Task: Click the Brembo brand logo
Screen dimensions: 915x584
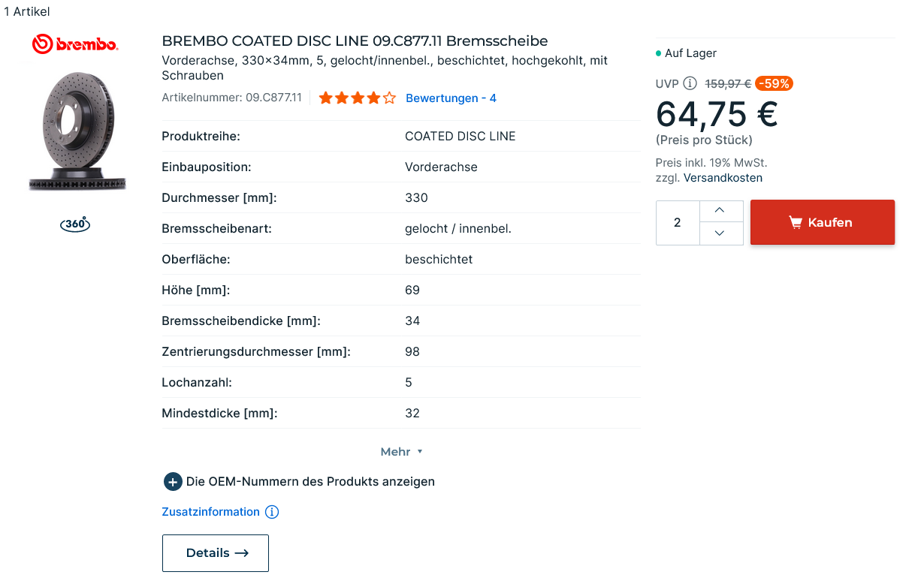Action: [x=75, y=44]
